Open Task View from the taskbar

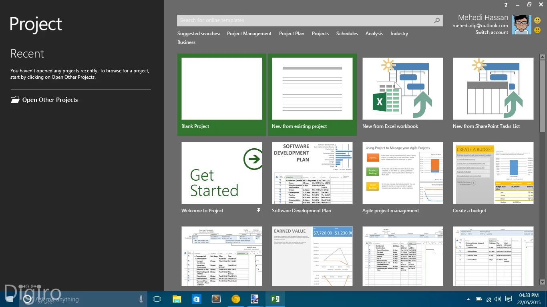[157, 299]
